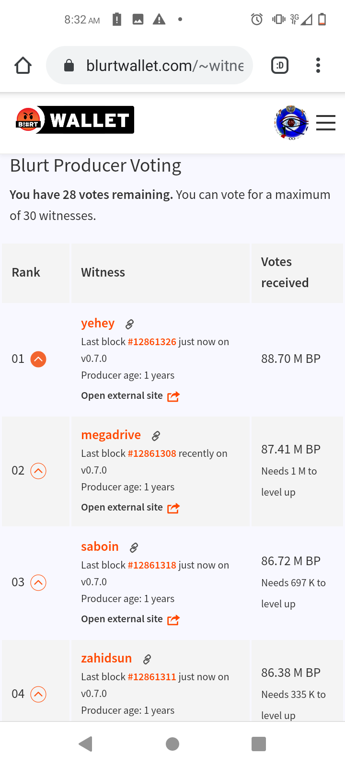Viewport: 345px width, 767px height.
Task: Open yehey's external site icon
Action: tap(173, 396)
